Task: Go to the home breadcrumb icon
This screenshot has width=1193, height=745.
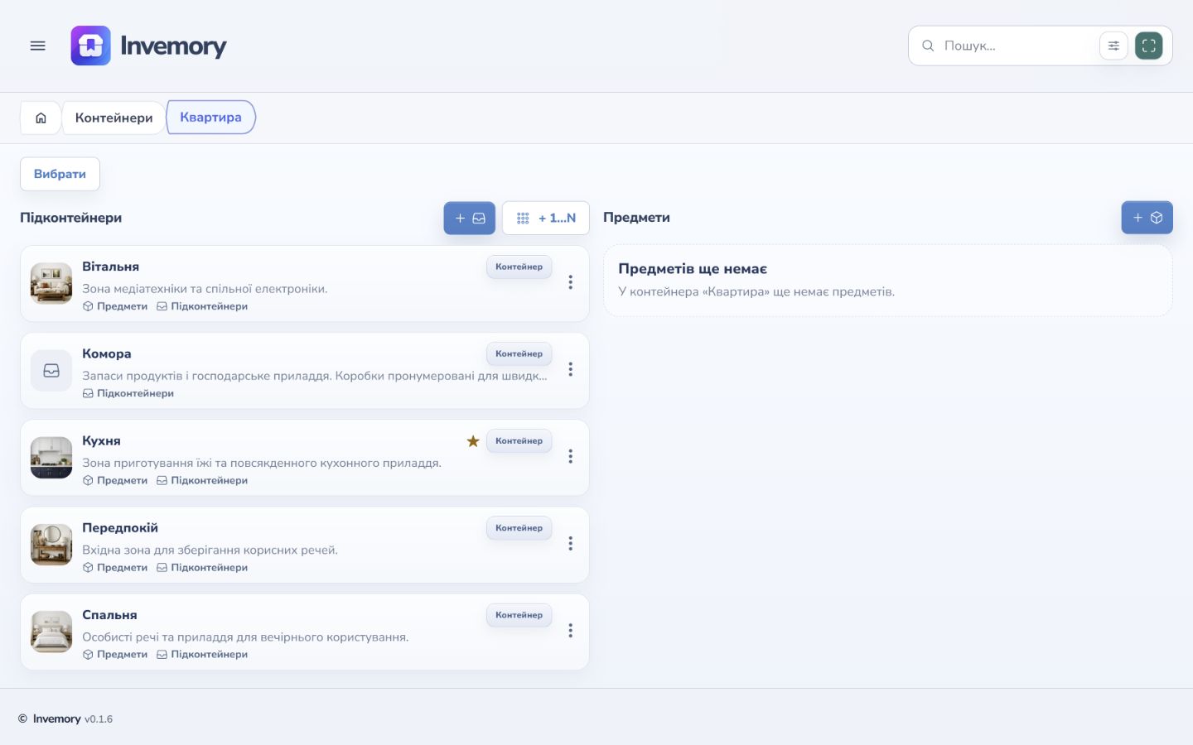Action: pos(41,118)
